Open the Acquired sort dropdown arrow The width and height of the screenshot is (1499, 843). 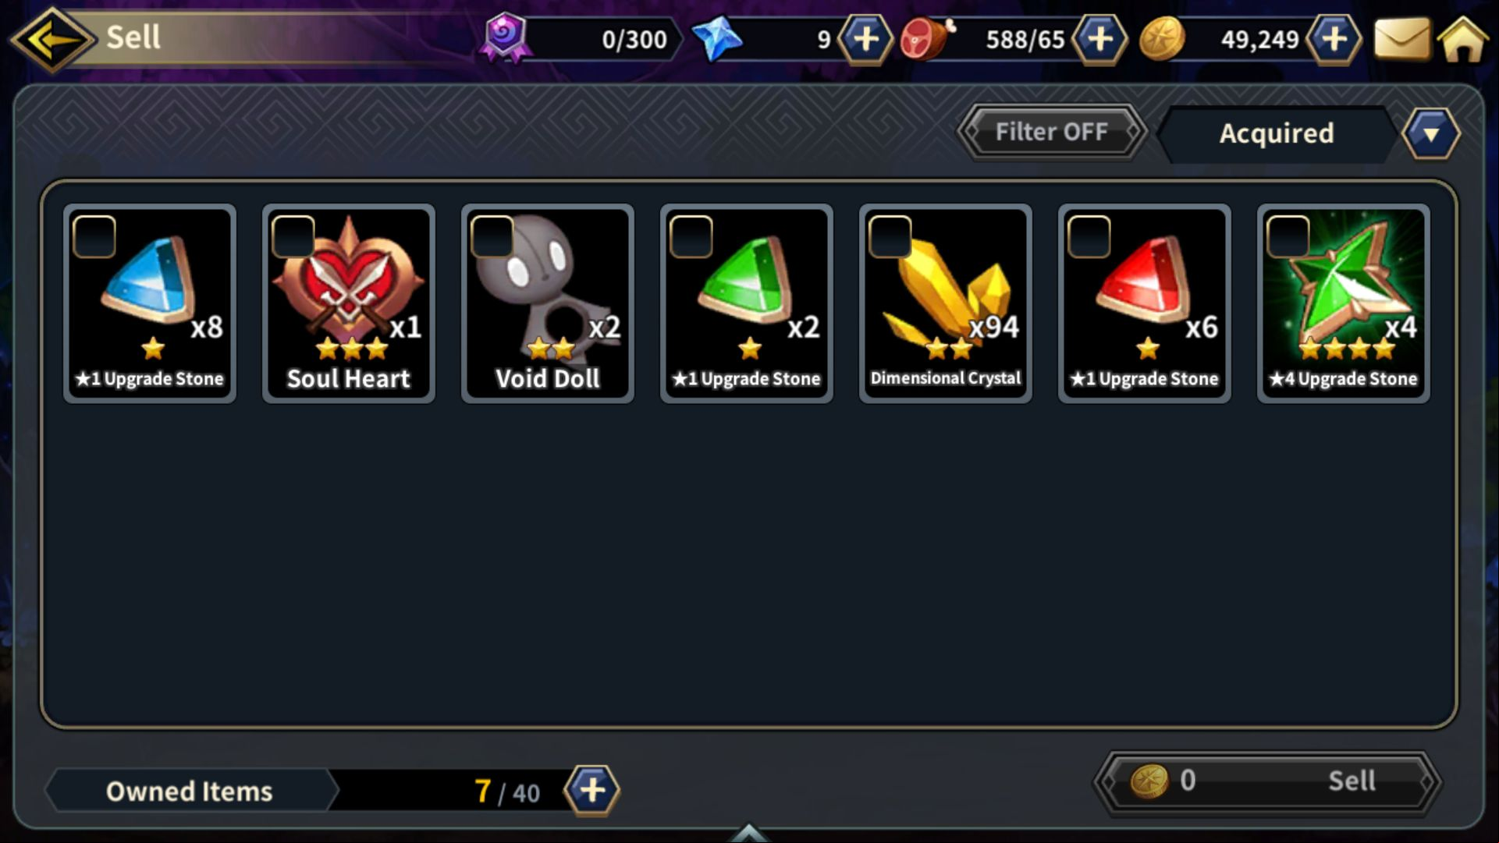(x=1431, y=134)
